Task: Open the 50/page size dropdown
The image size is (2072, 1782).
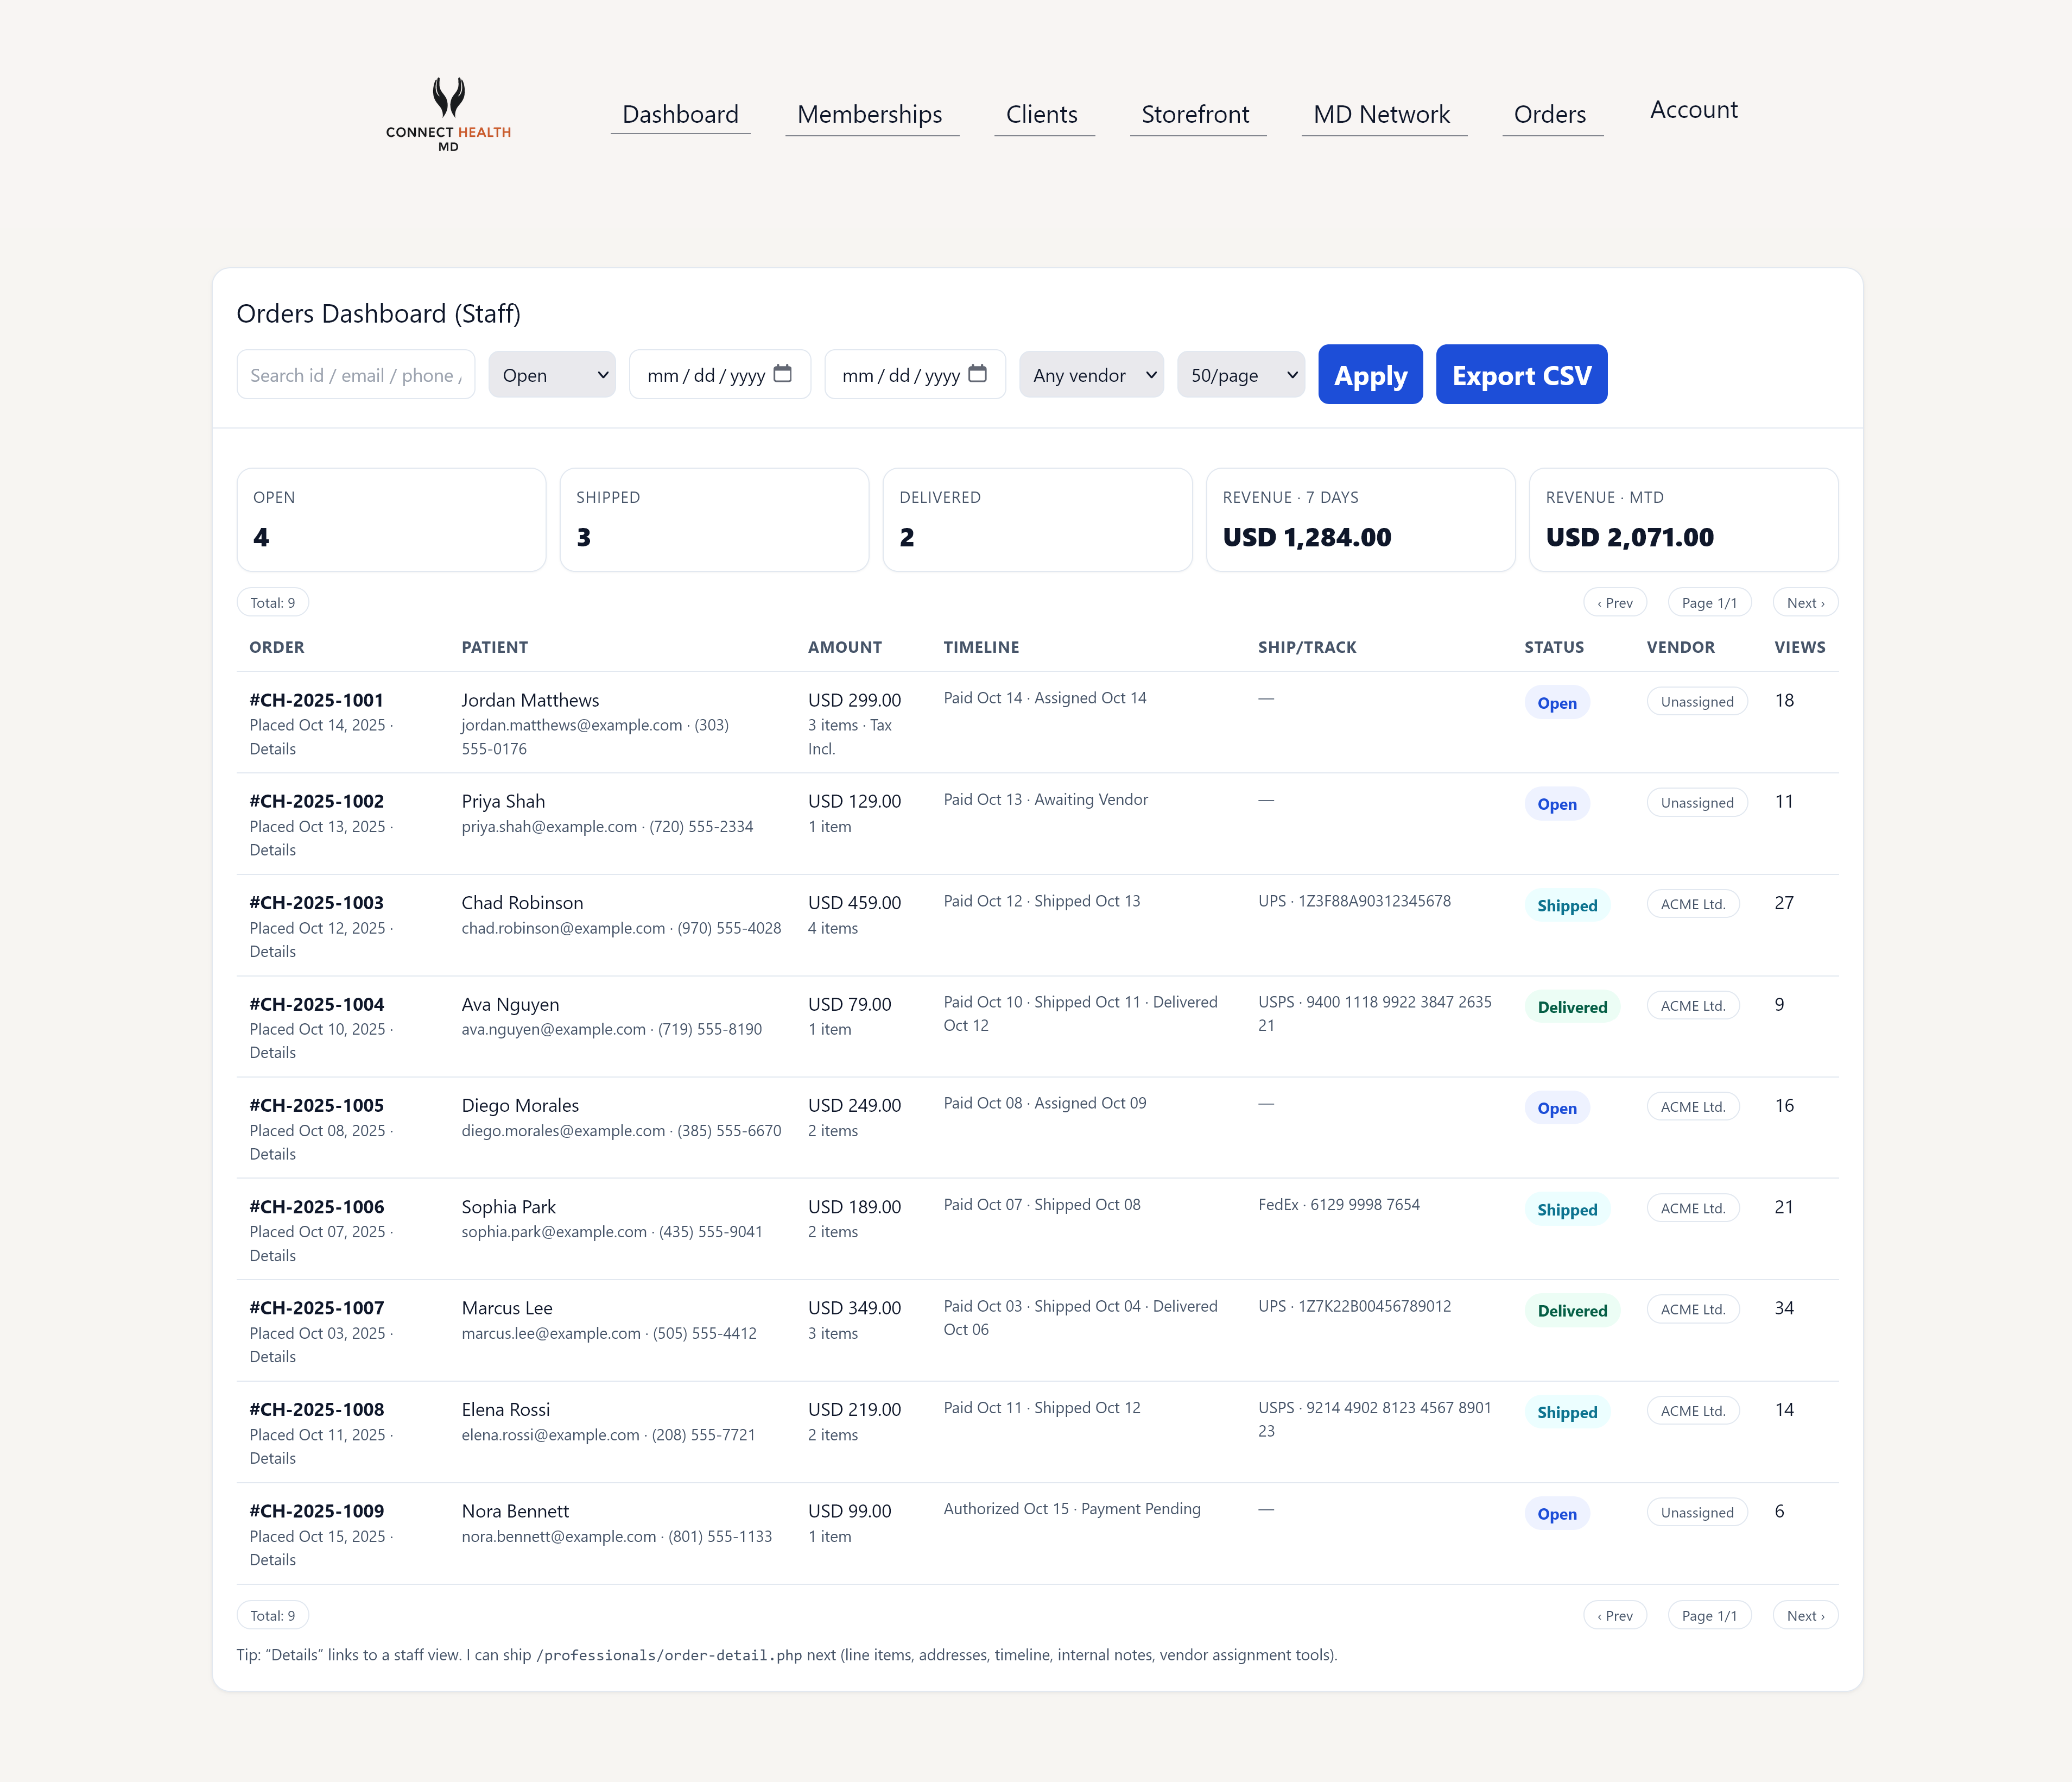Action: tap(1240, 375)
